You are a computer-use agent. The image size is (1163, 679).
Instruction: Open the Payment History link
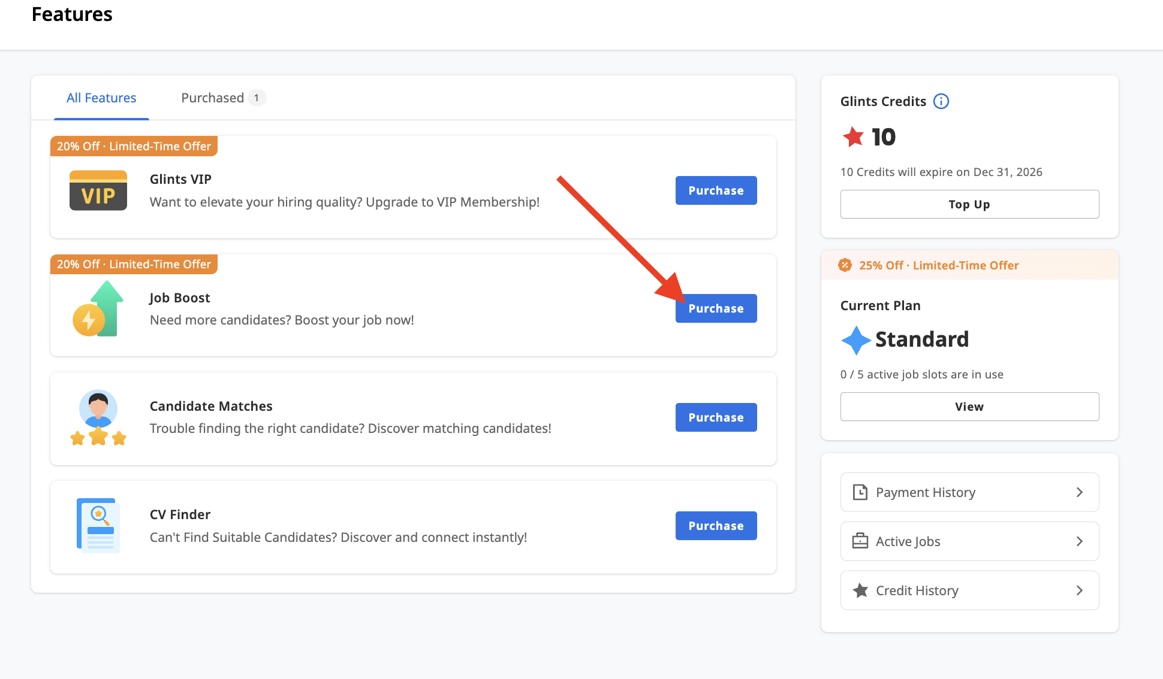tap(969, 492)
